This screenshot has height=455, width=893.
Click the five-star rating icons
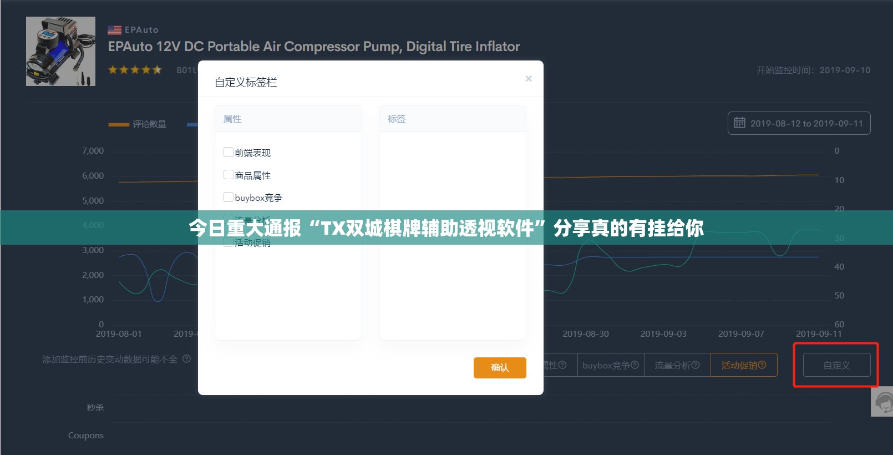(x=135, y=70)
